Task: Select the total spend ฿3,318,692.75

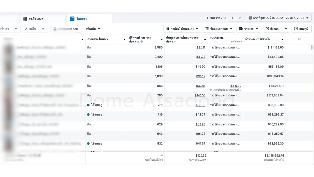Action: click(274, 155)
